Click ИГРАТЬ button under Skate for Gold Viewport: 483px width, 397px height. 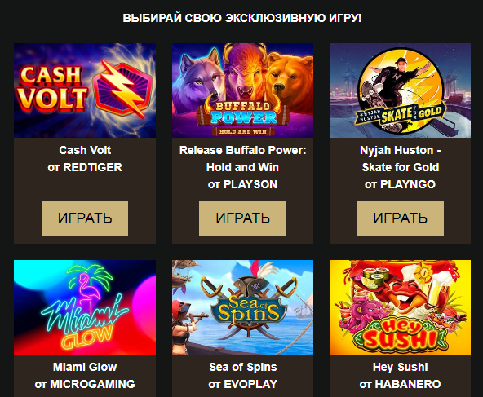coord(400,218)
